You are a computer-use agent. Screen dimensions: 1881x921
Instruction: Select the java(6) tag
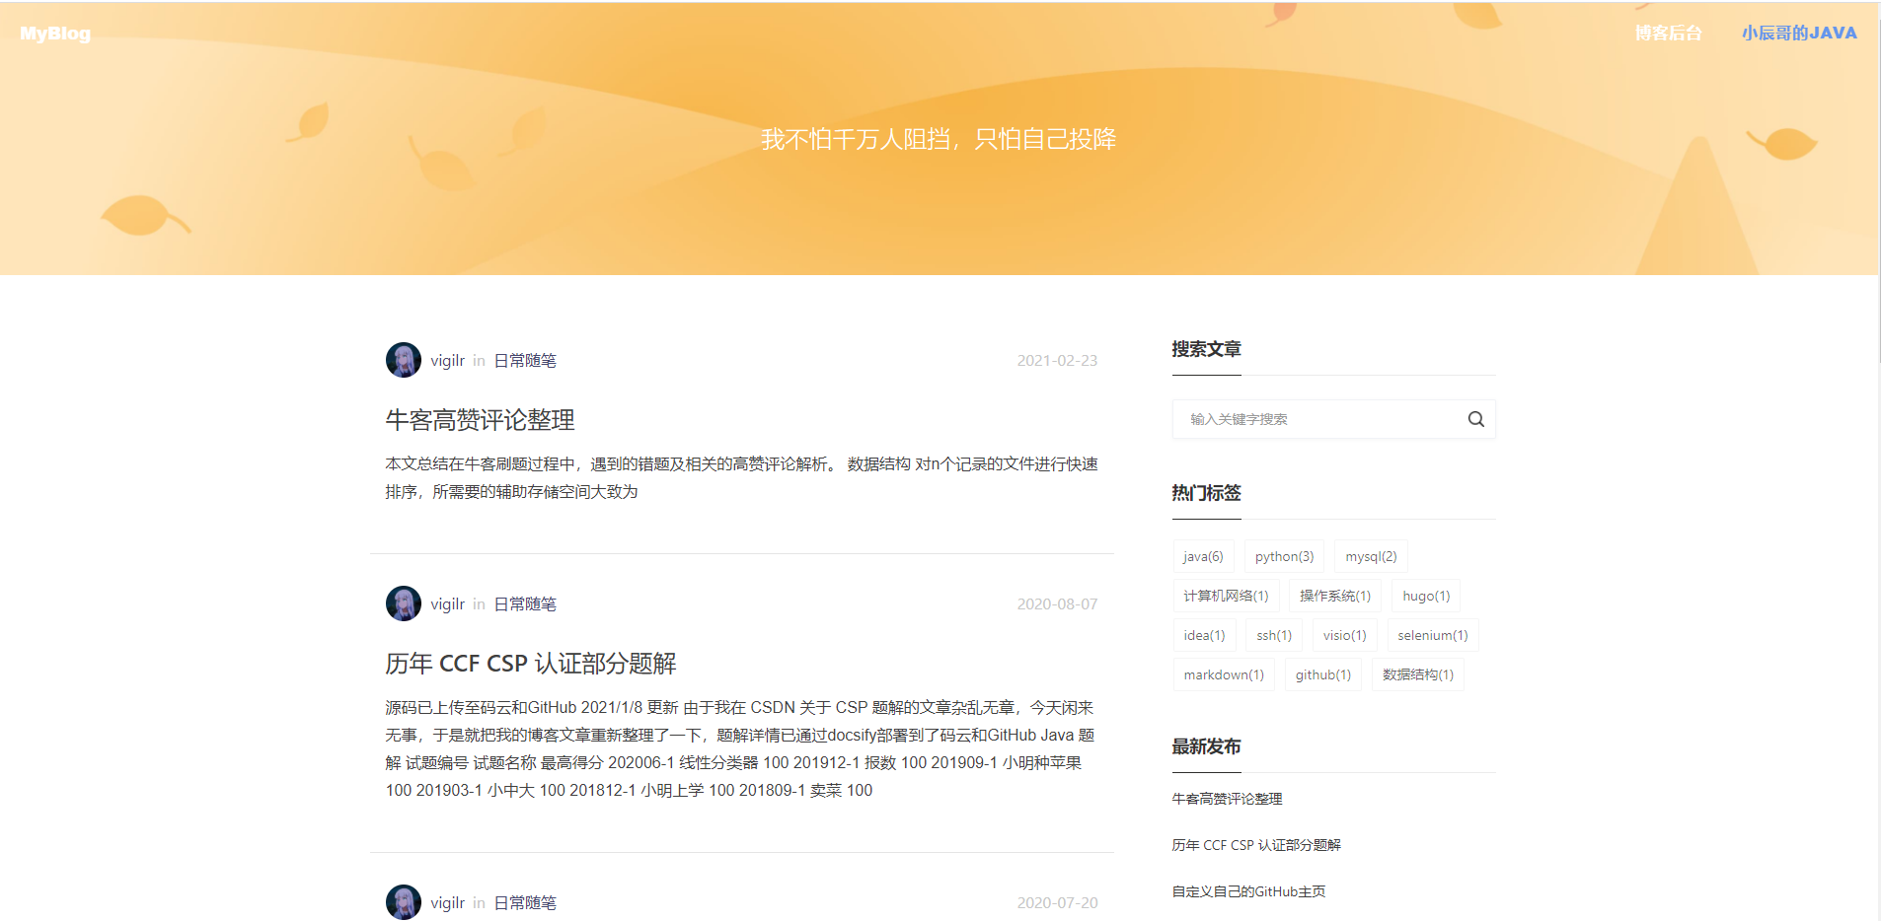click(1203, 556)
